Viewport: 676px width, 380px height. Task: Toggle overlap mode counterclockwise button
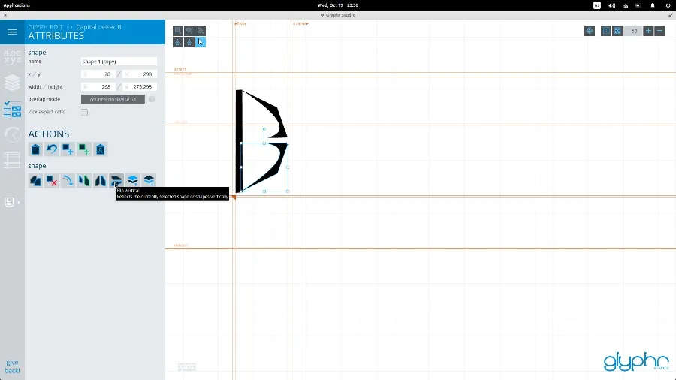(113, 99)
